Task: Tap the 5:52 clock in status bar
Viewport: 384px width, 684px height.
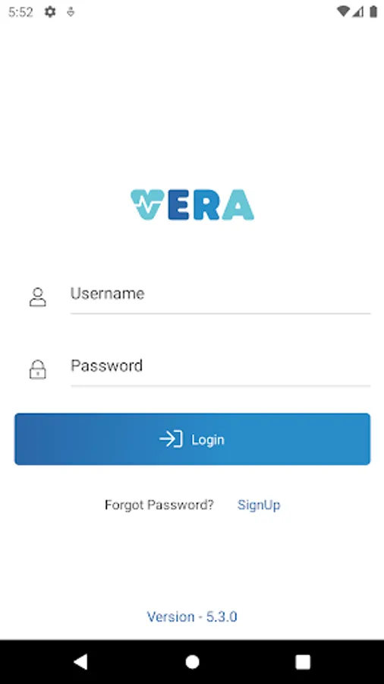Action: pyautogui.click(x=20, y=12)
